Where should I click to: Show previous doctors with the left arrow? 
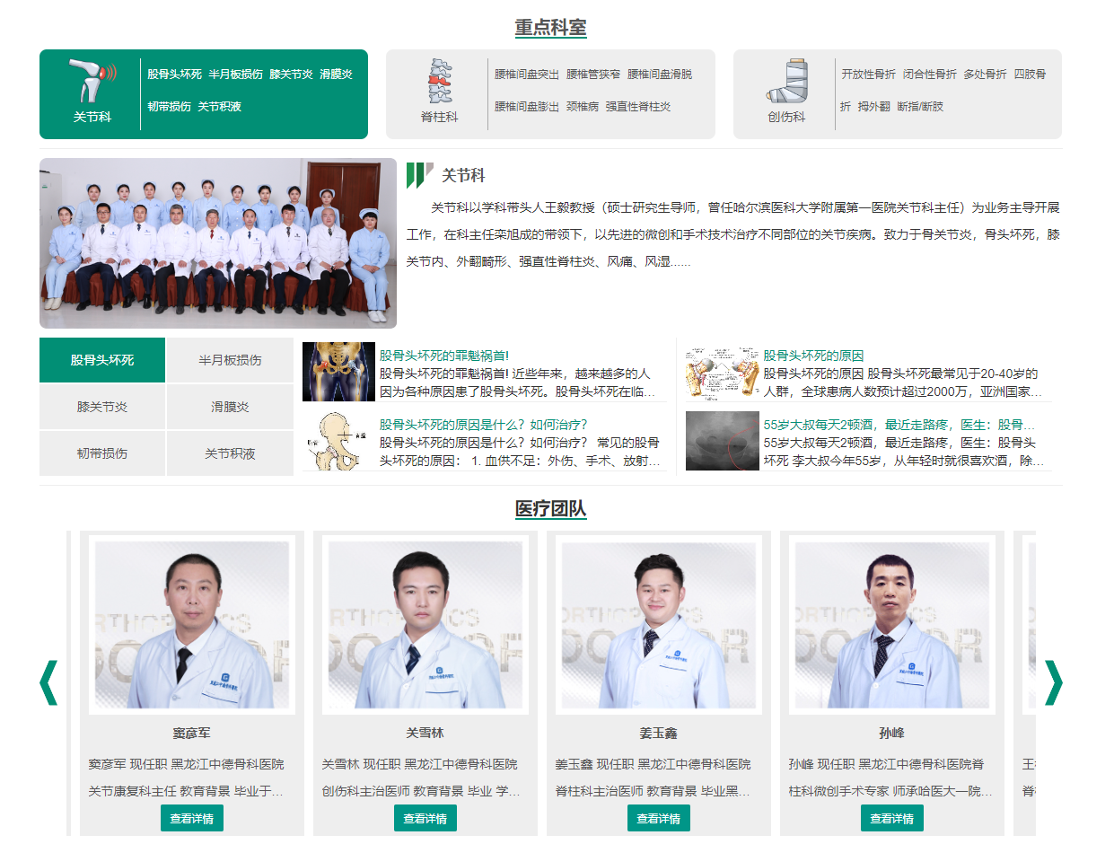click(x=48, y=682)
